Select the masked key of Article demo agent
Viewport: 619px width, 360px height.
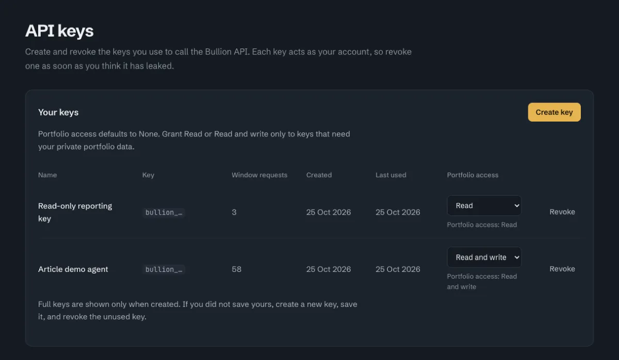pyautogui.click(x=164, y=269)
